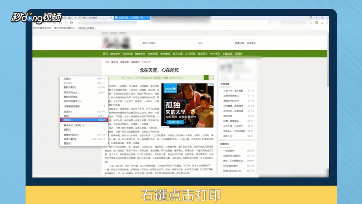Click the green share button beside article info

pyautogui.click(x=206, y=78)
